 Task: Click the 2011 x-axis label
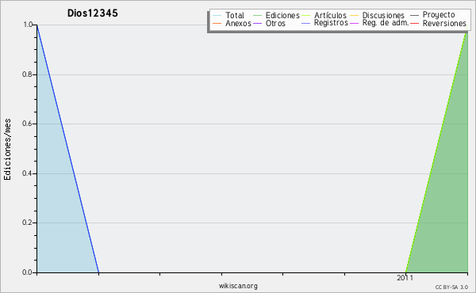tap(405, 278)
